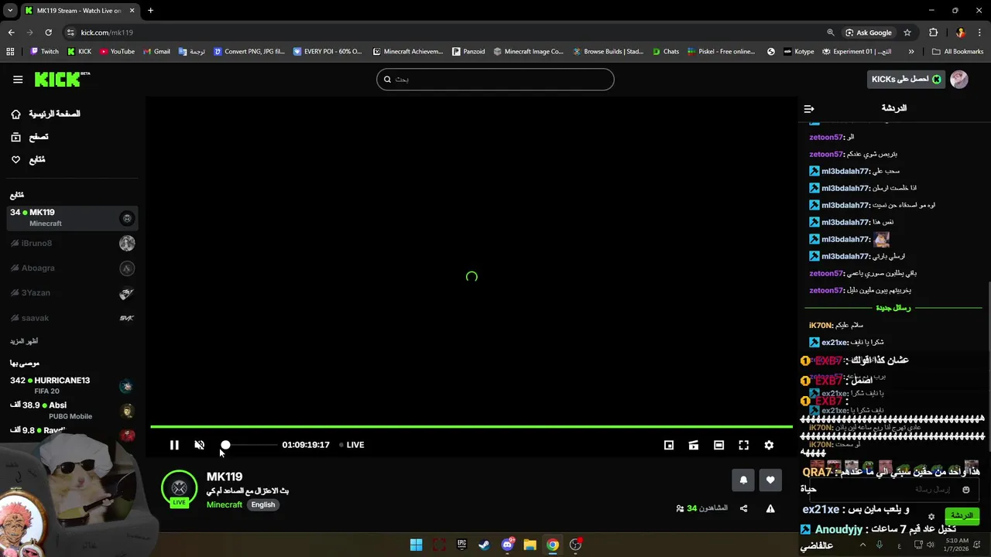Open the Chrome apps grid icon
The height and width of the screenshot is (557, 991).
coord(10,52)
